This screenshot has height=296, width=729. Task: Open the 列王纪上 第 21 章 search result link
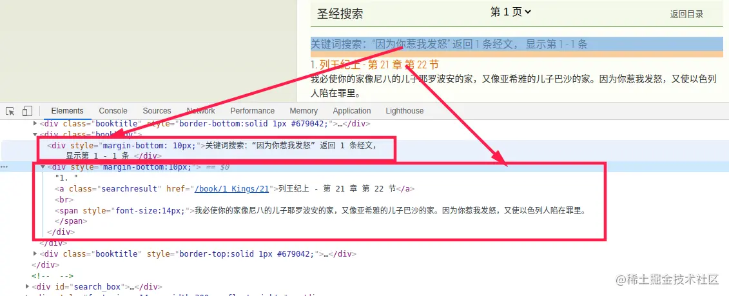380,64
